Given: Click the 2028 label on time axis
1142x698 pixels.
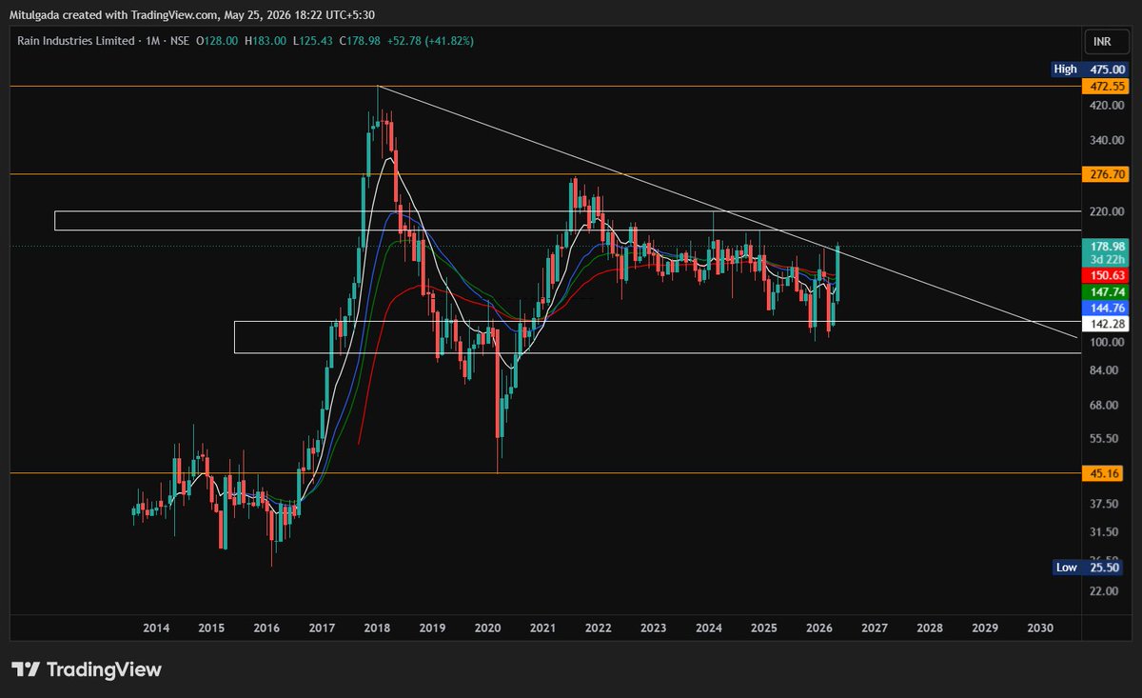Looking at the screenshot, I should (x=930, y=628).
